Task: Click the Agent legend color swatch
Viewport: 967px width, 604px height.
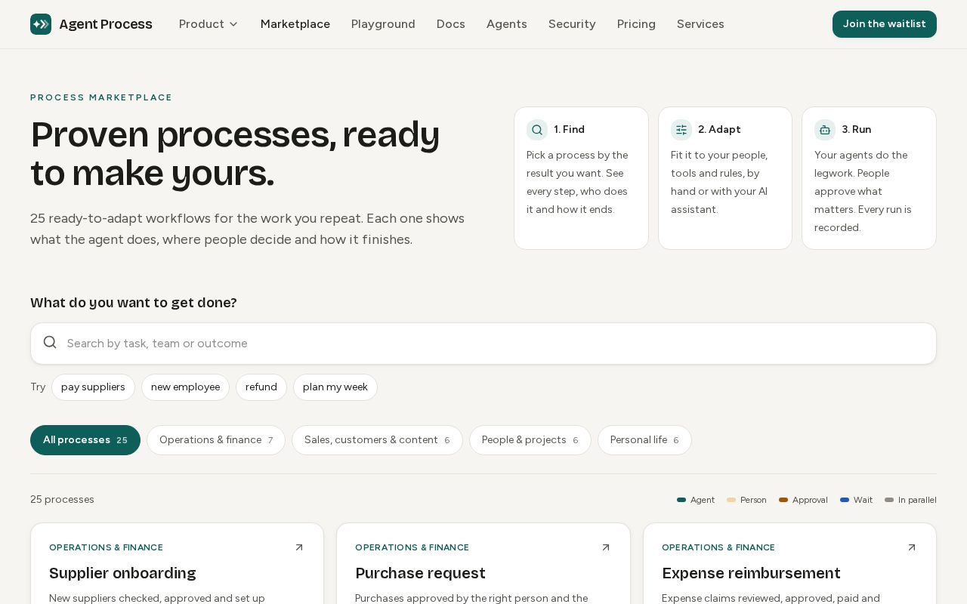Action: click(x=681, y=500)
